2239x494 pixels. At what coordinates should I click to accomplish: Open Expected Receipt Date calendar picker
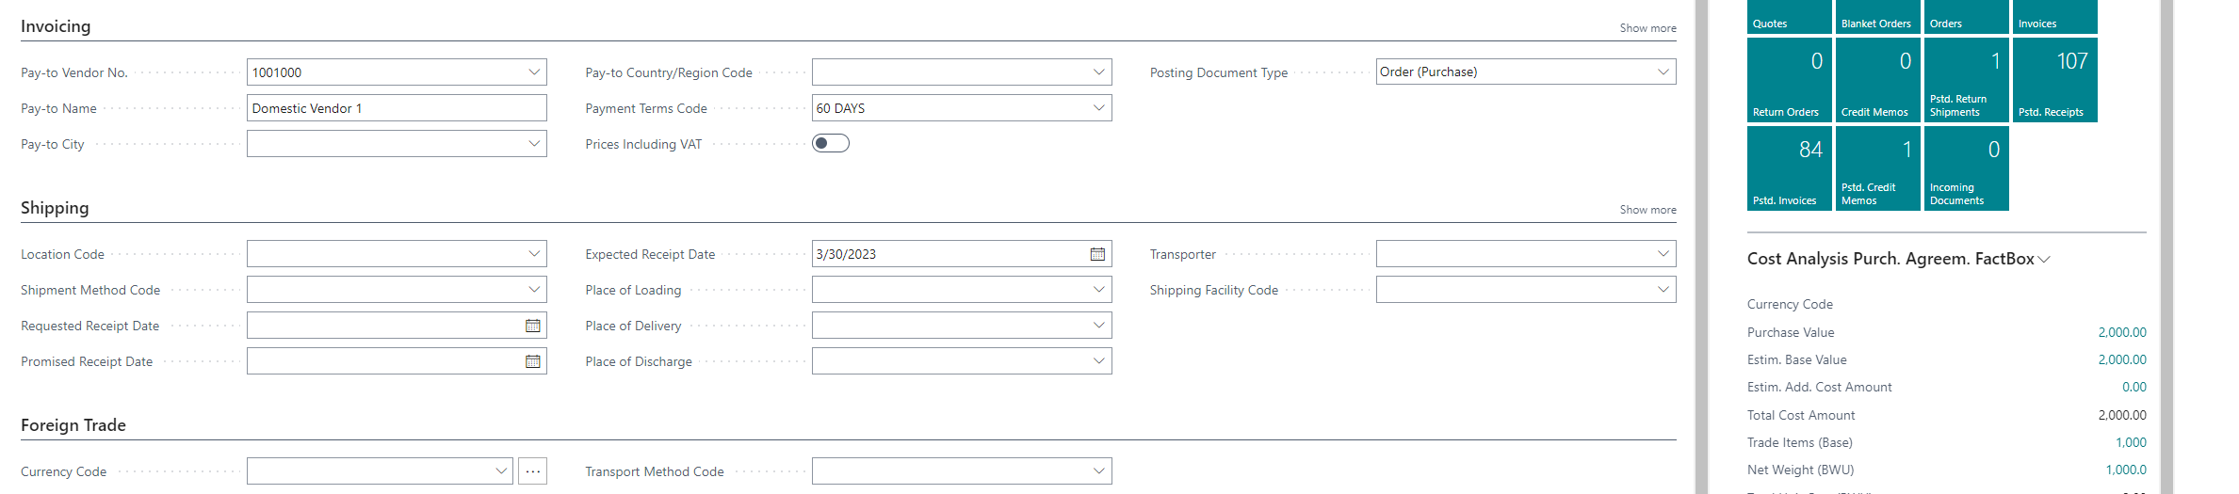(1097, 254)
